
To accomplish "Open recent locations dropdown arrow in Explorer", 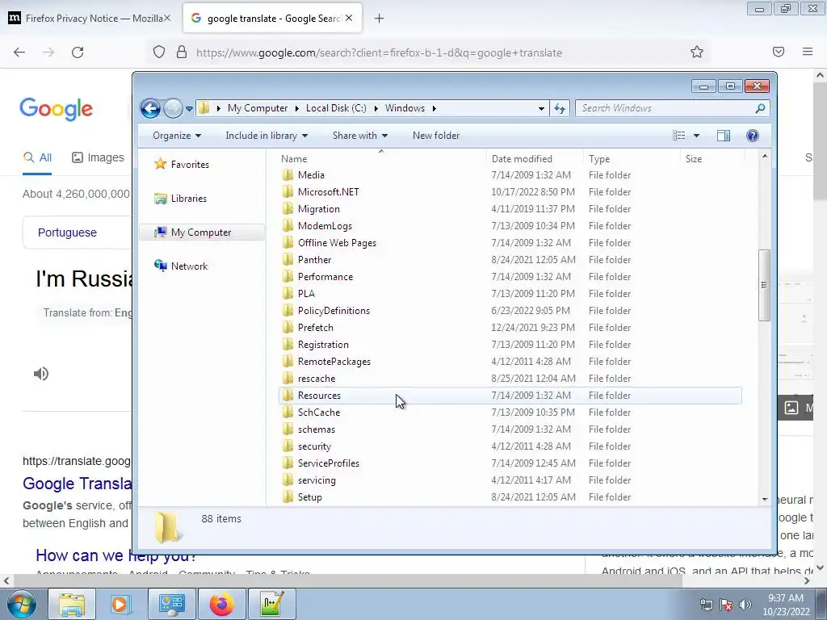I will click(x=189, y=109).
